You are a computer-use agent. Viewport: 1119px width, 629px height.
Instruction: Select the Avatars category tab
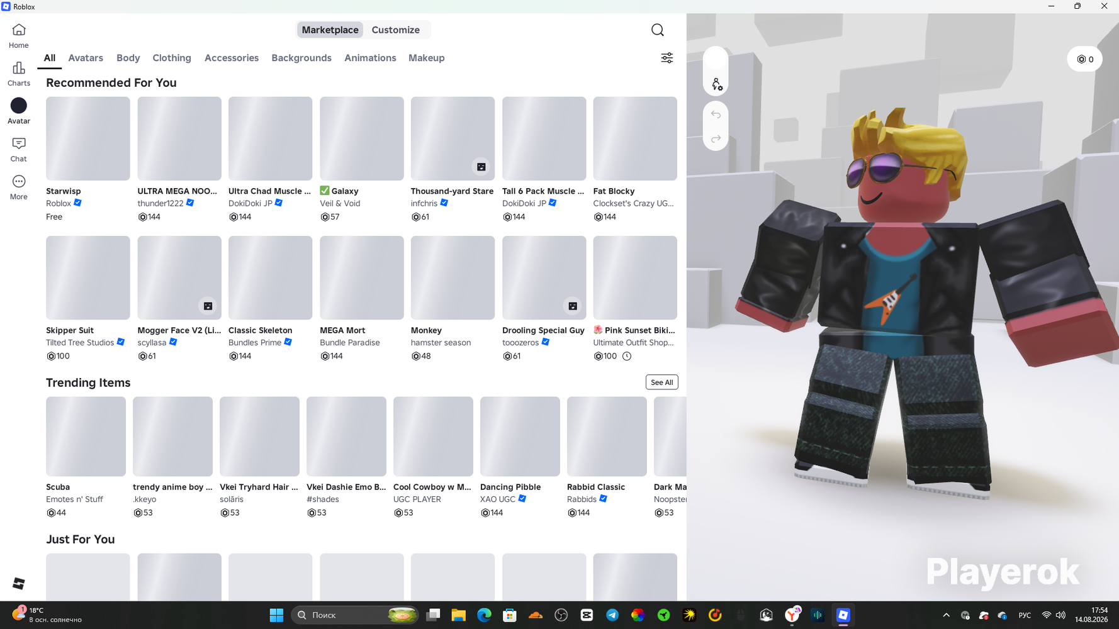coord(86,58)
